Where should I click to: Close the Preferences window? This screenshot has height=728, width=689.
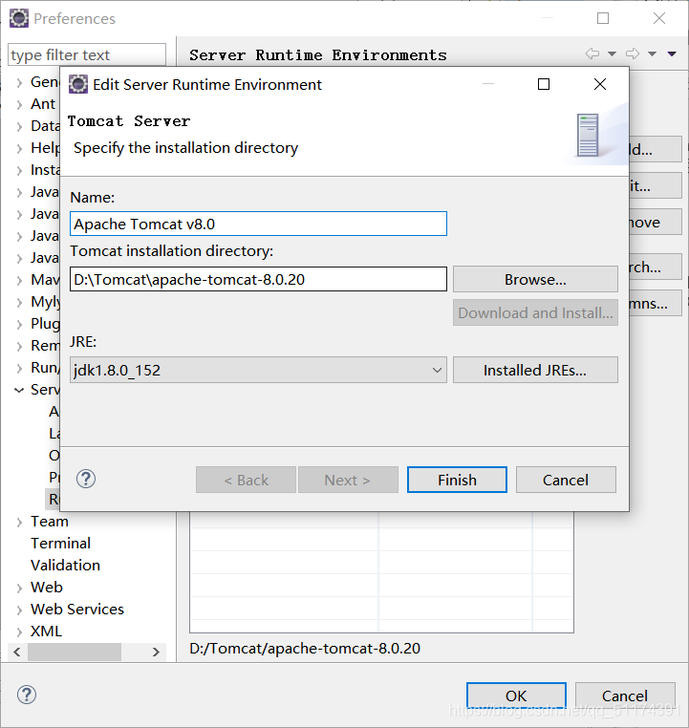pyautogui.click(x=659, y=18)
